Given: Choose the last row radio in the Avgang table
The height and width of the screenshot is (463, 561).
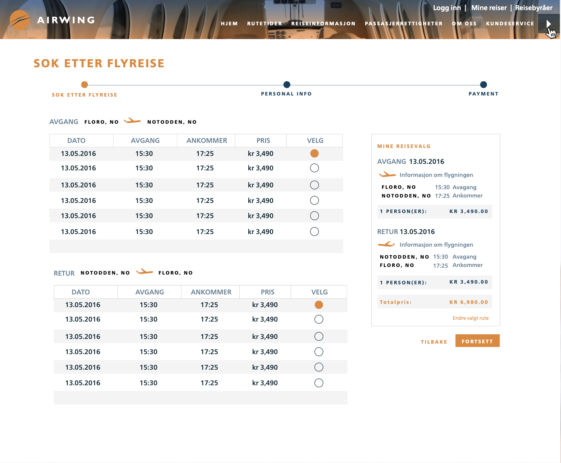Looking at the screenshot, I should (314, 231).
